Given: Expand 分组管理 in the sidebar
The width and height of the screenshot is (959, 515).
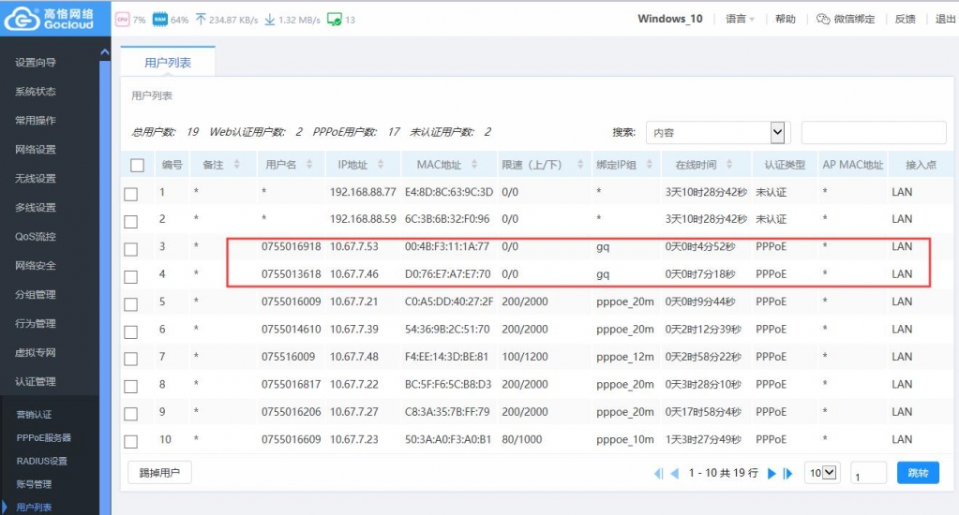Looking at the screenshot, I should point(36,294).
